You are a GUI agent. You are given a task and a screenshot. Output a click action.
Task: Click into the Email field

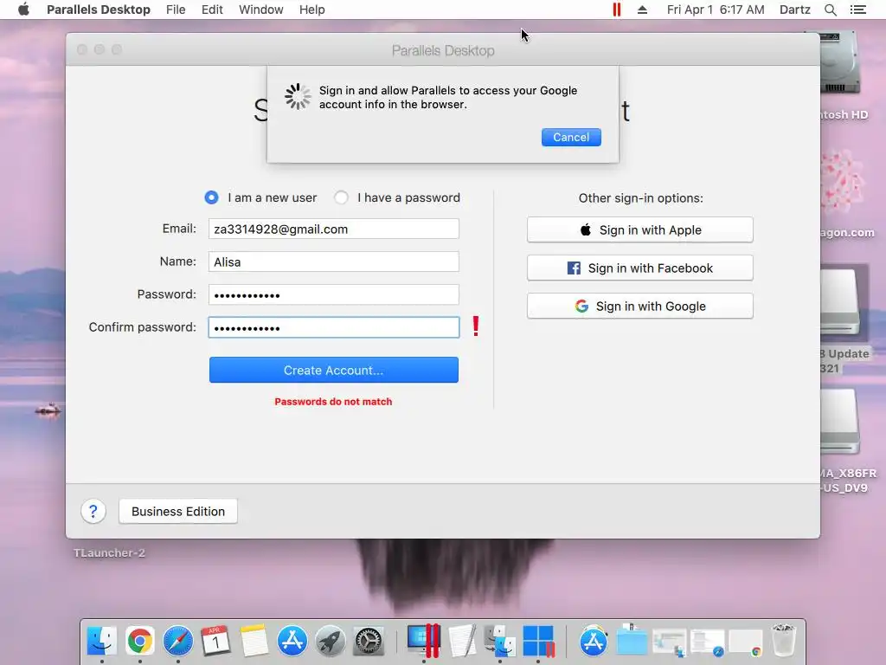click(x=333, y=229)
